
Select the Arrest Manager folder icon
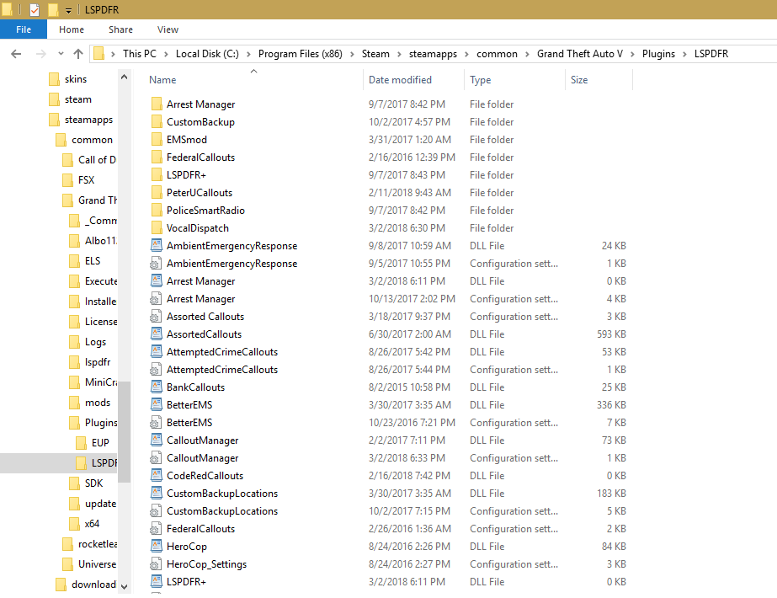(x=156, y=104)
